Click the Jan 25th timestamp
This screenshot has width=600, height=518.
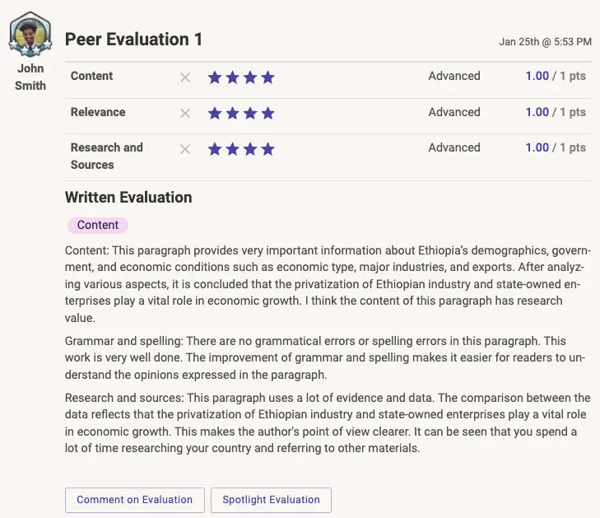point(545,41)
